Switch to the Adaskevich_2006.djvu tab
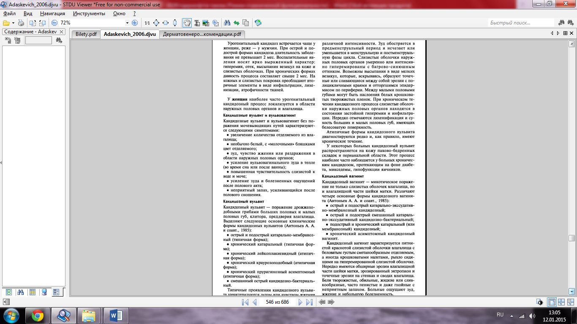The image size is (577, 324). [x=130, y=34]
